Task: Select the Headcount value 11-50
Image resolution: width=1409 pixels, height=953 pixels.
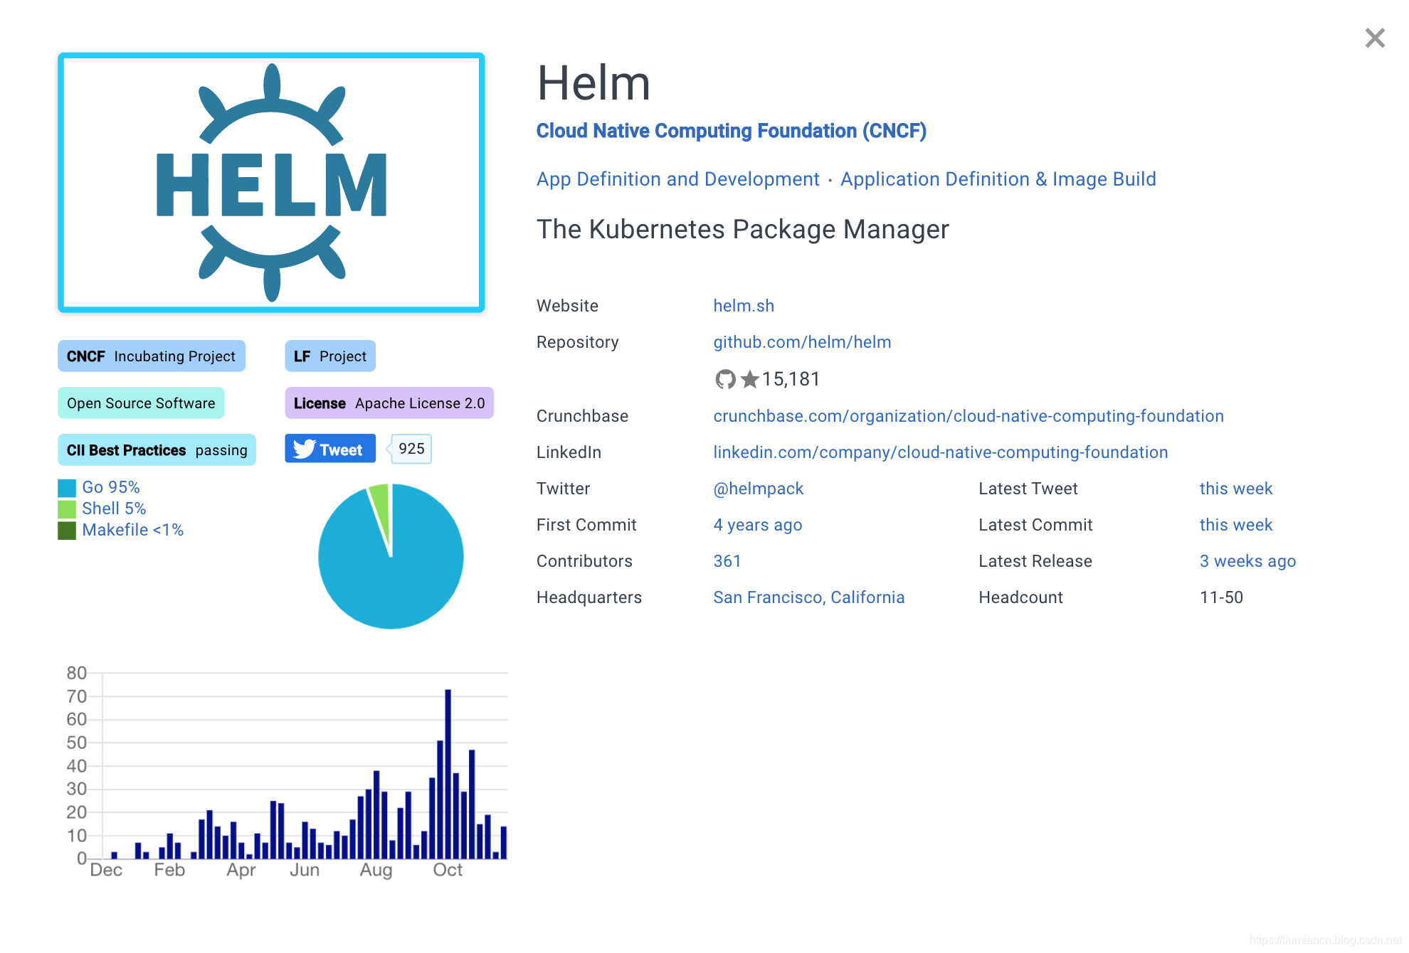Action: click(x=1221, y=597)
